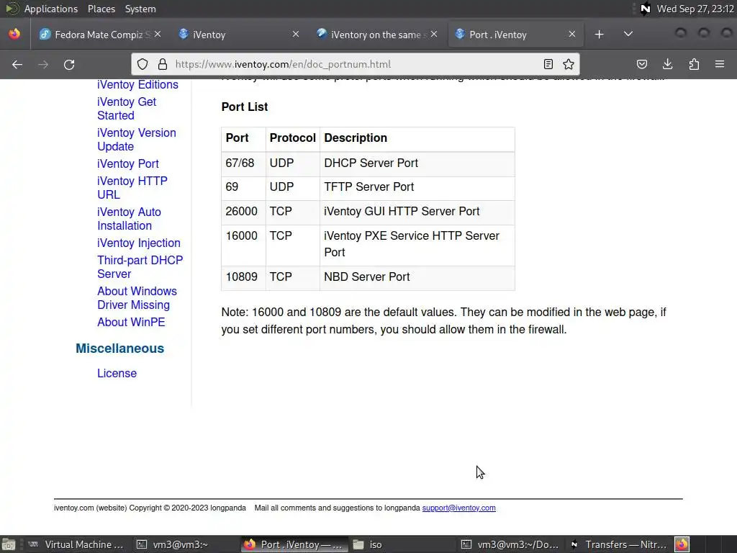
Task: Click NBD Server Port description
Action: 367,276
